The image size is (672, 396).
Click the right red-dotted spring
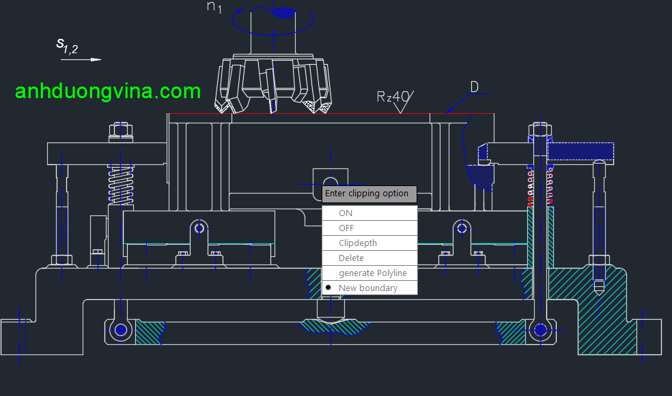coord(531,187)
